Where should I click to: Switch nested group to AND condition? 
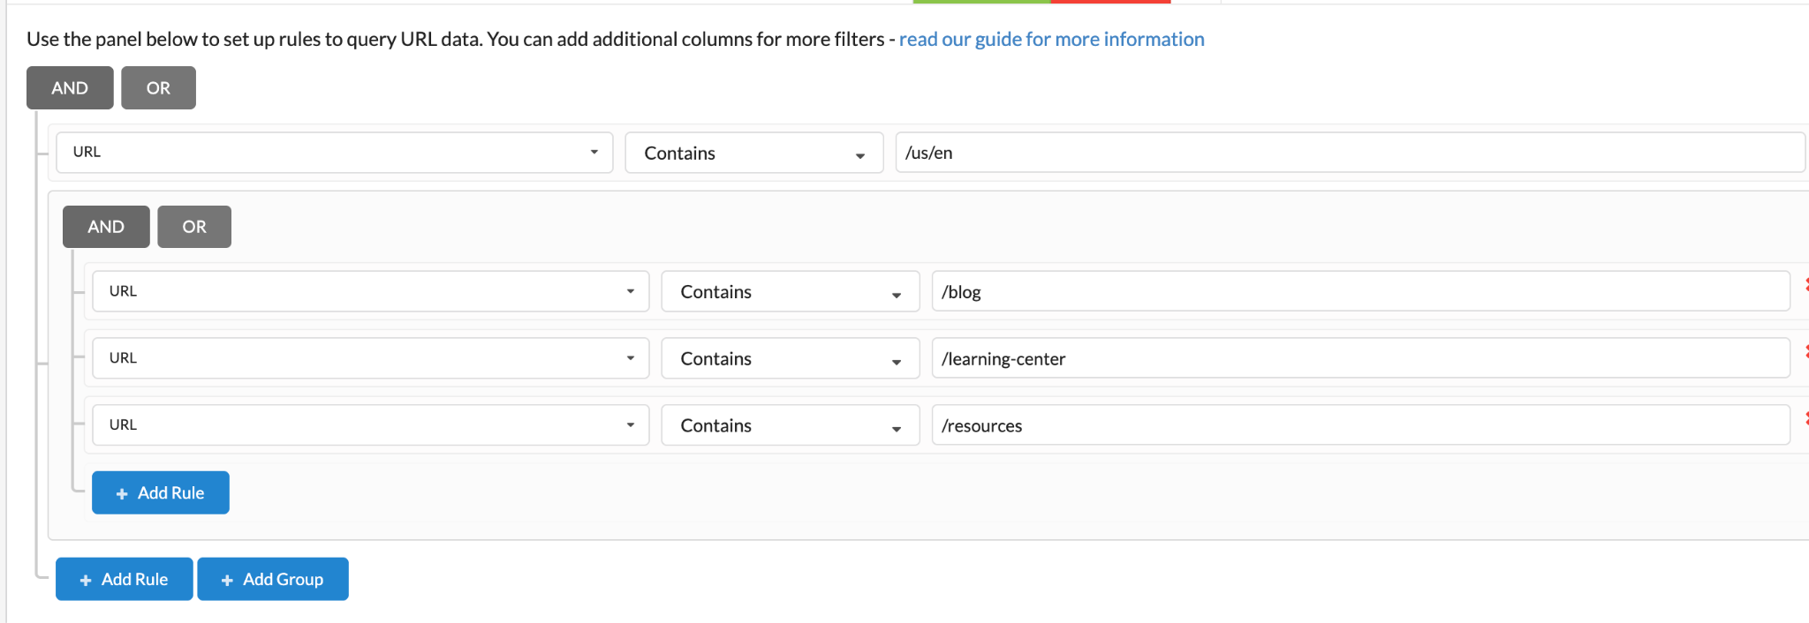click(x=106, y=227)
